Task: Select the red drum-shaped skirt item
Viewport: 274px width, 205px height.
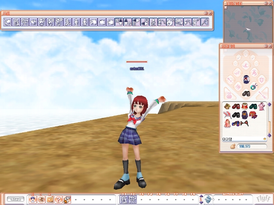Action: coord(244,106)
